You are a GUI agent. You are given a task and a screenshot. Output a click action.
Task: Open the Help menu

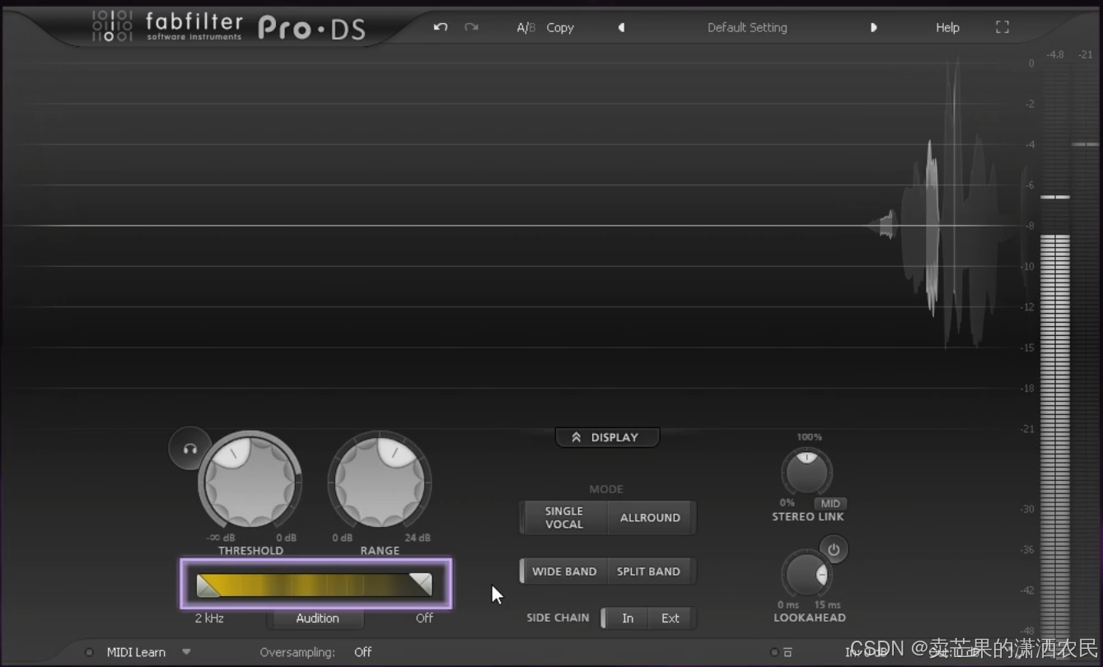pos(947,27)
